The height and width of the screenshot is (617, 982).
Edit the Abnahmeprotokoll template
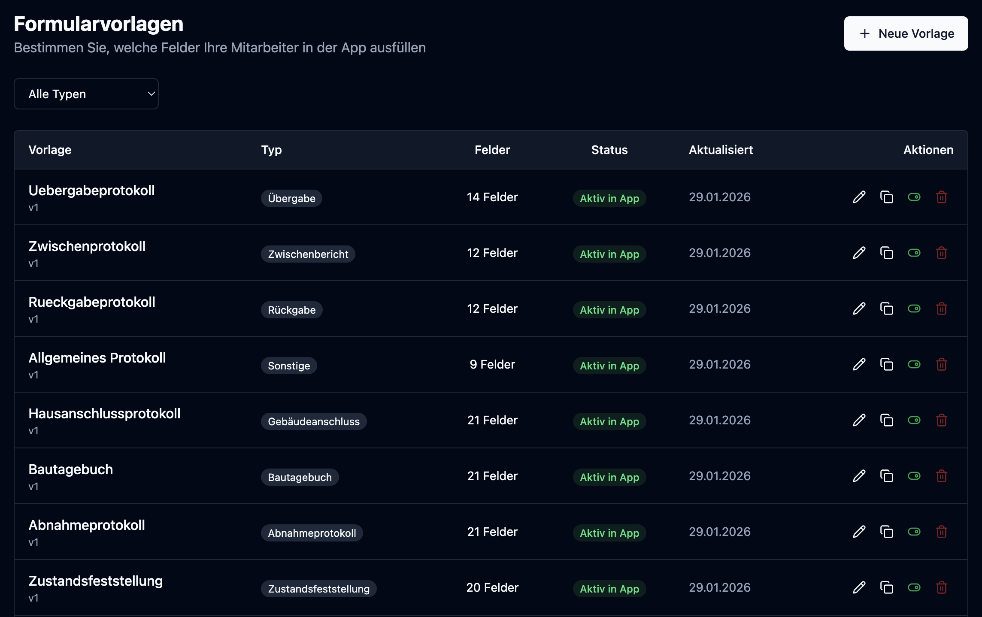coord(859,532)
